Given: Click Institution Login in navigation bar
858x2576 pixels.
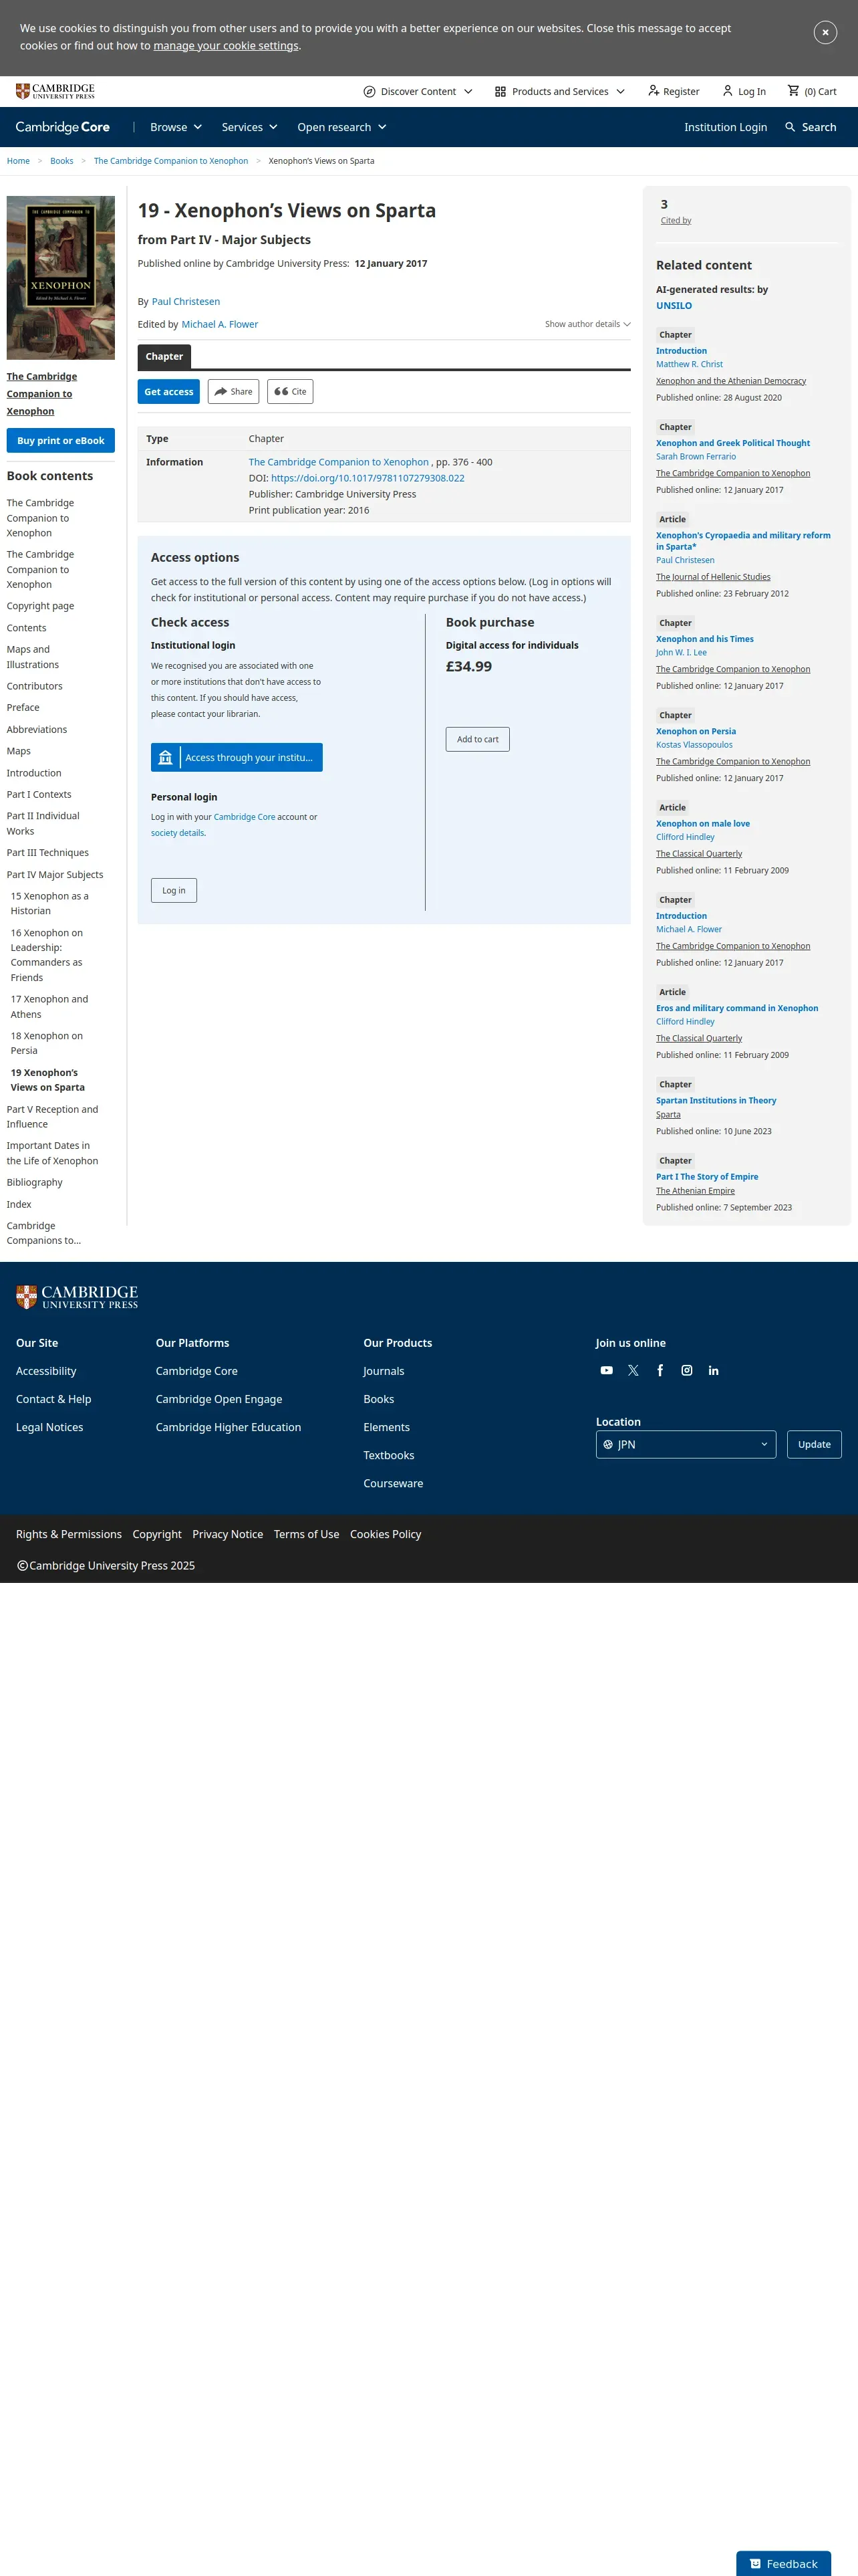Looking at the screenshot, I should tap(725, 127).
